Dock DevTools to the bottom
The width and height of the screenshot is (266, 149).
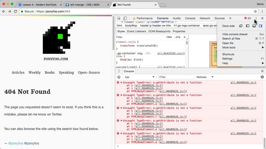point(254,26)
